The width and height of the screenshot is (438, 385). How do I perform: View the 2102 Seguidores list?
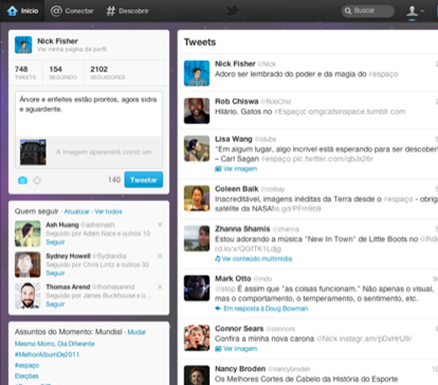[108, 72]
